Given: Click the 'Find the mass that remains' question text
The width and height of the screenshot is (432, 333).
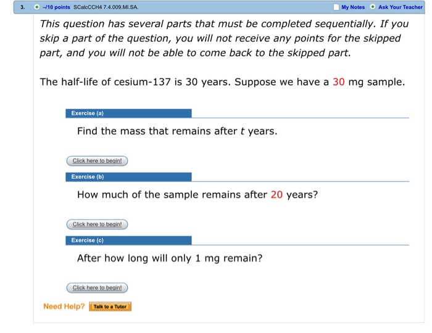Looking at the screenshot, I should click(177, 131).
